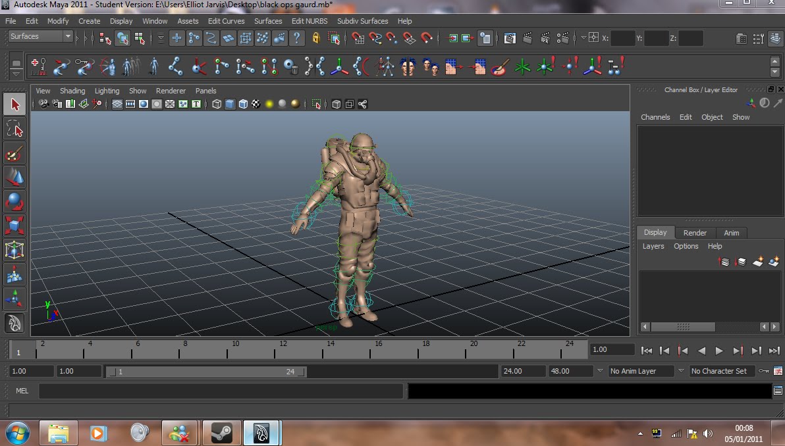Screen dimensions: 785x446
Task: Step forward to next key
Action: [x=738, y=351]
